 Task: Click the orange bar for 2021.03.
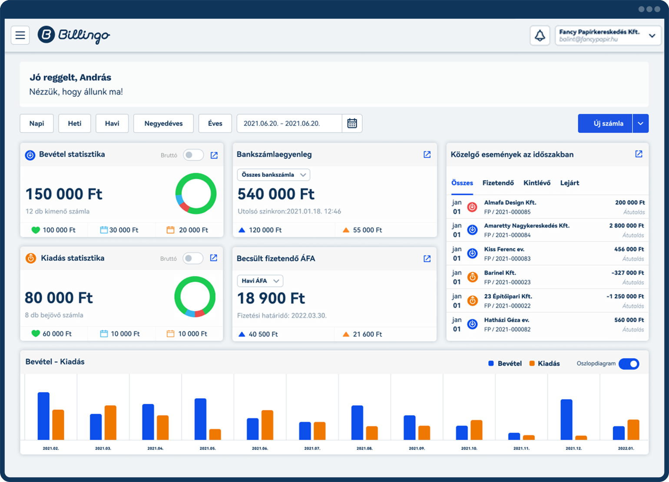(110, 423)
